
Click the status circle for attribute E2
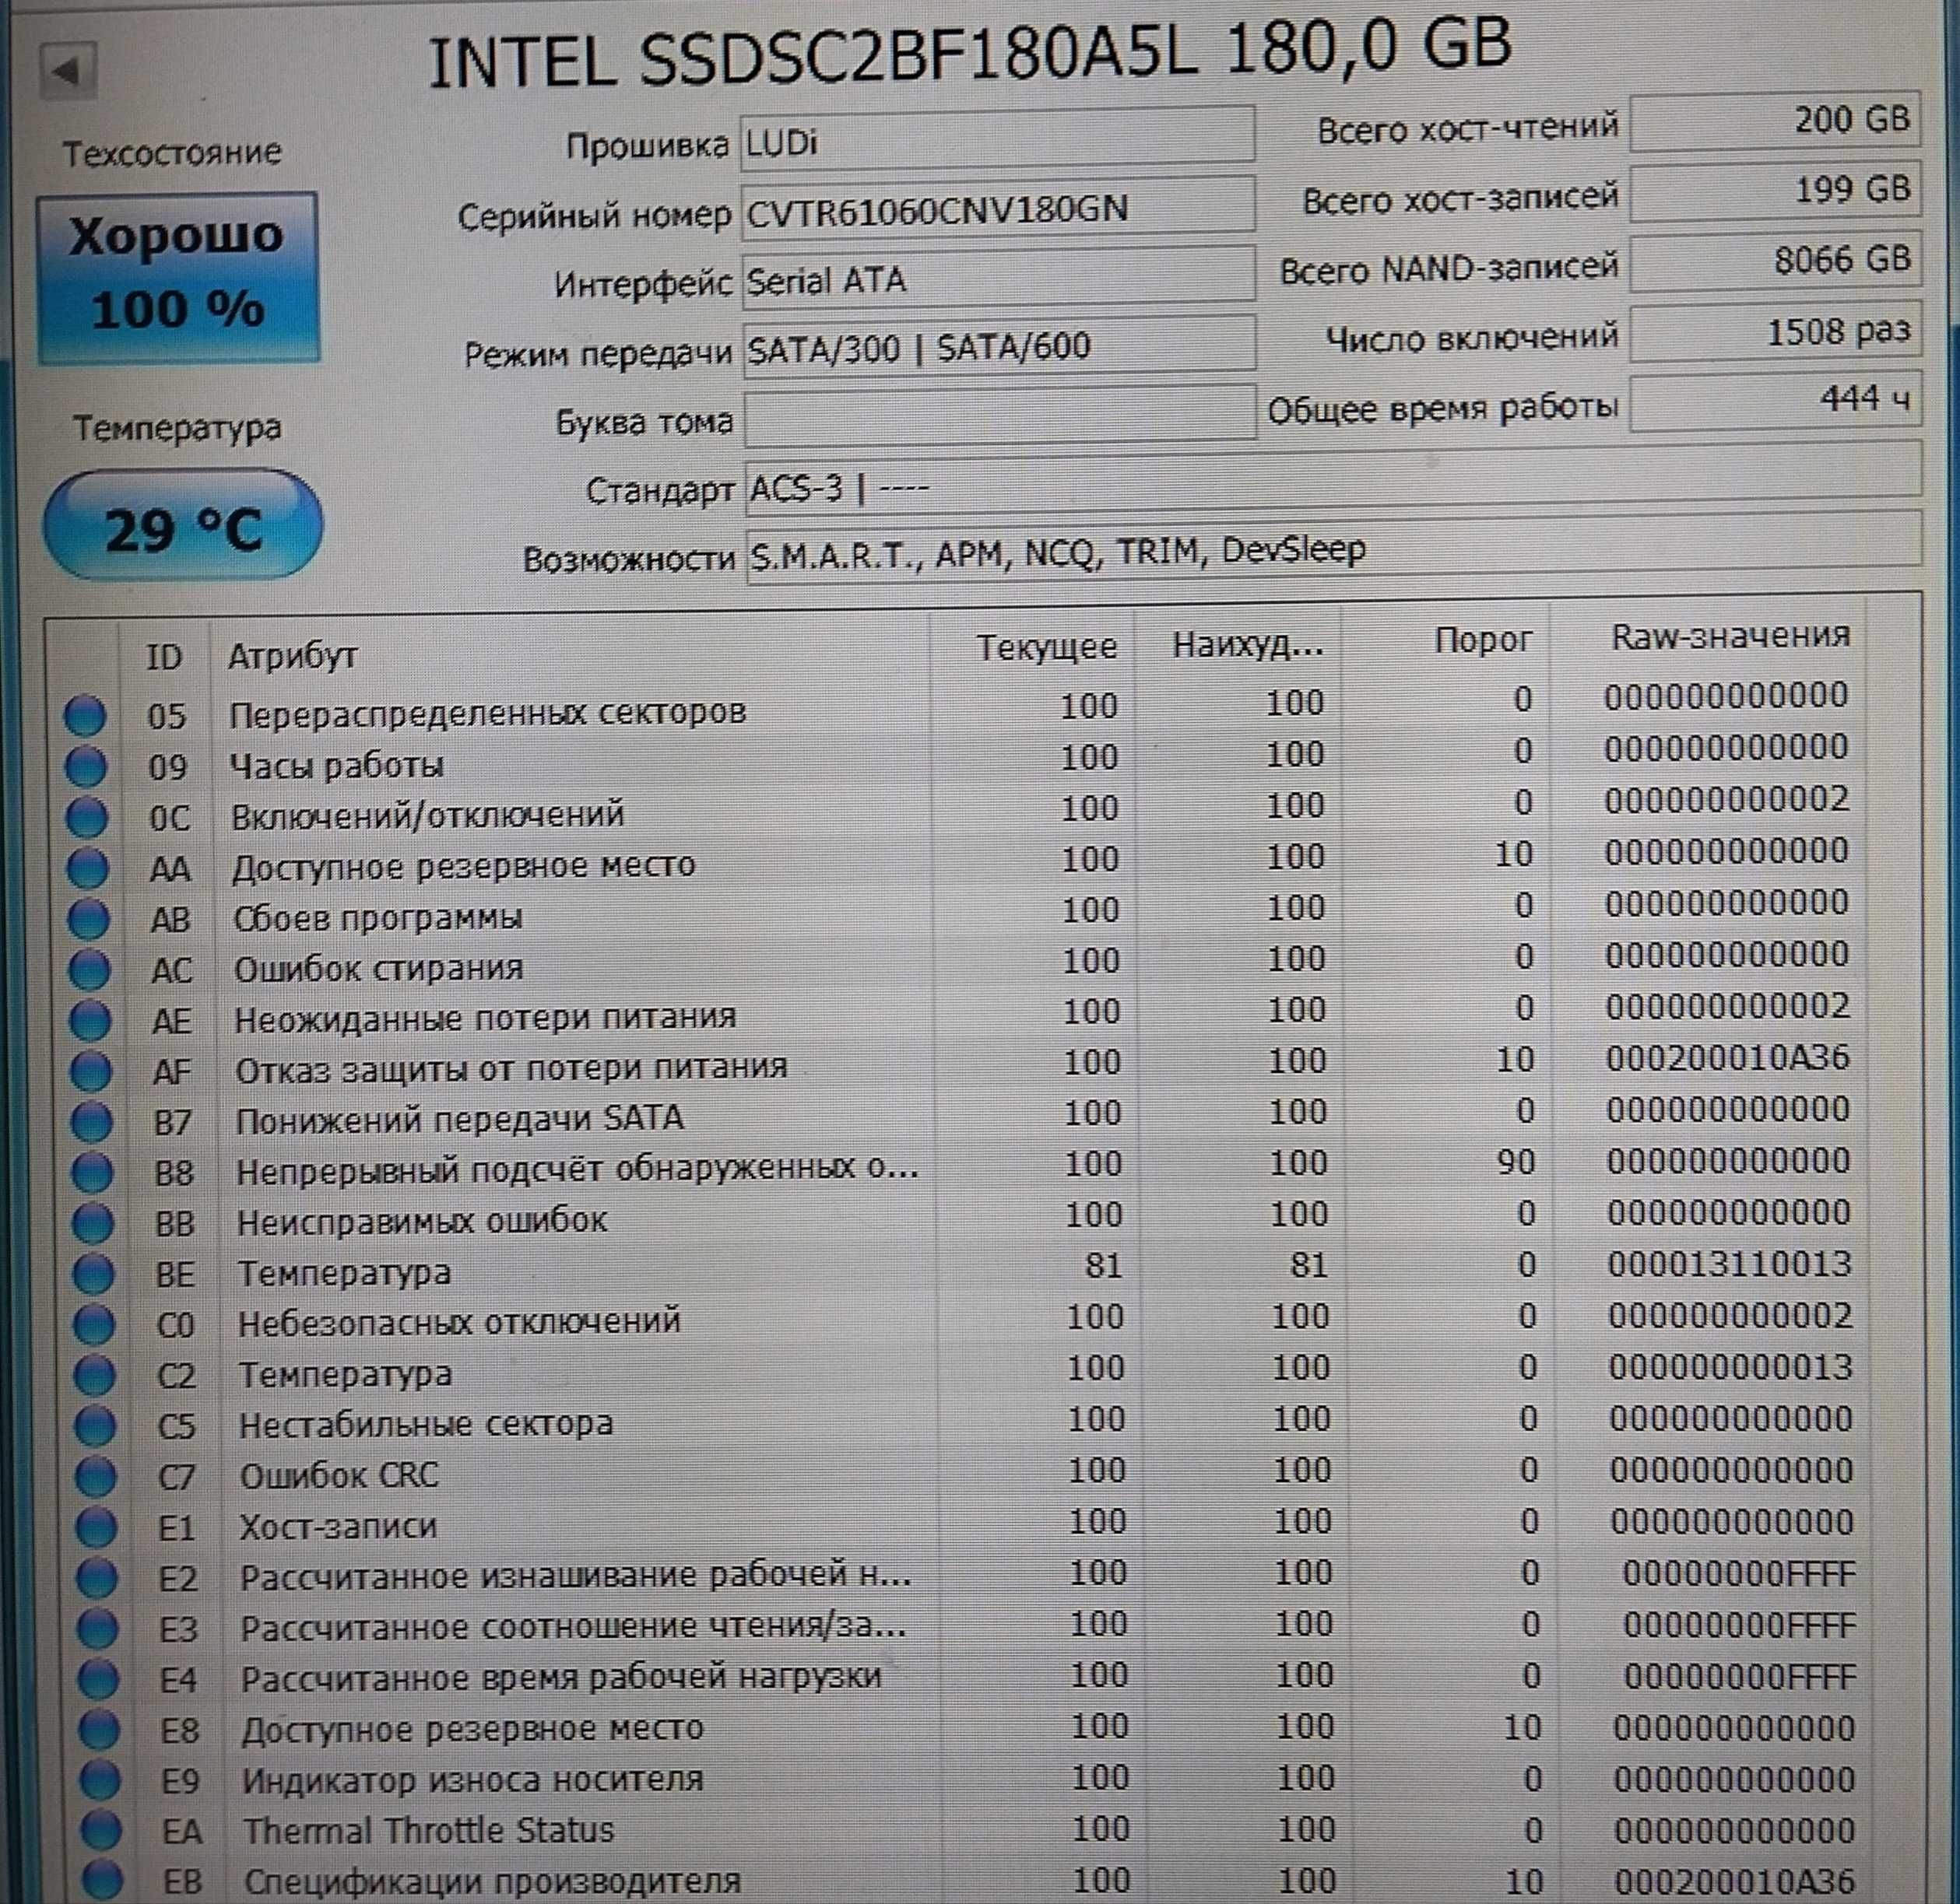[x=98, y=1579]
